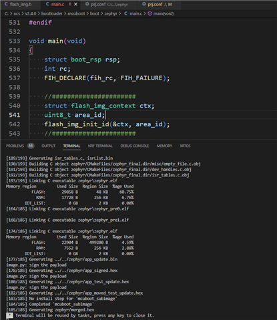Open the DEBUG CONSOLE panel tab

(135, 146)
